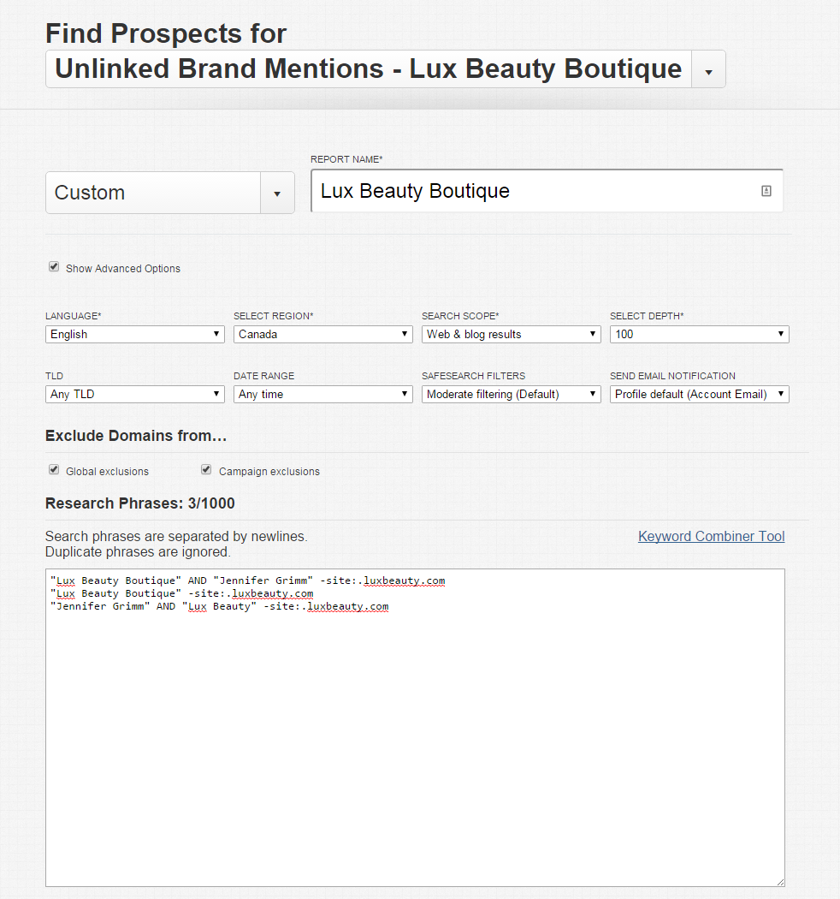Open the Search Scope dropdown
The width and height of the screenshot is (840, 899).
[511, 334]
